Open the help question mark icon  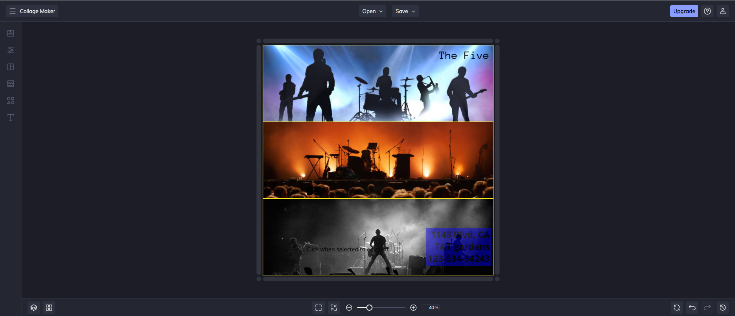click(x=707, y=11)
